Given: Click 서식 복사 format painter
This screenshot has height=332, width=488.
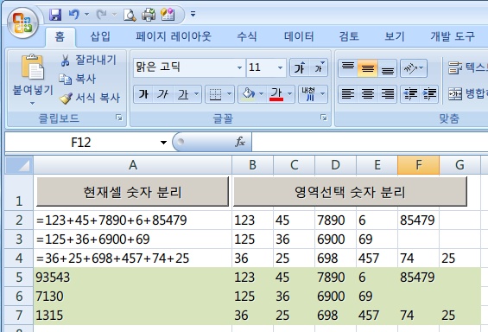Looking at the screenshot, I should pos(90,98).
